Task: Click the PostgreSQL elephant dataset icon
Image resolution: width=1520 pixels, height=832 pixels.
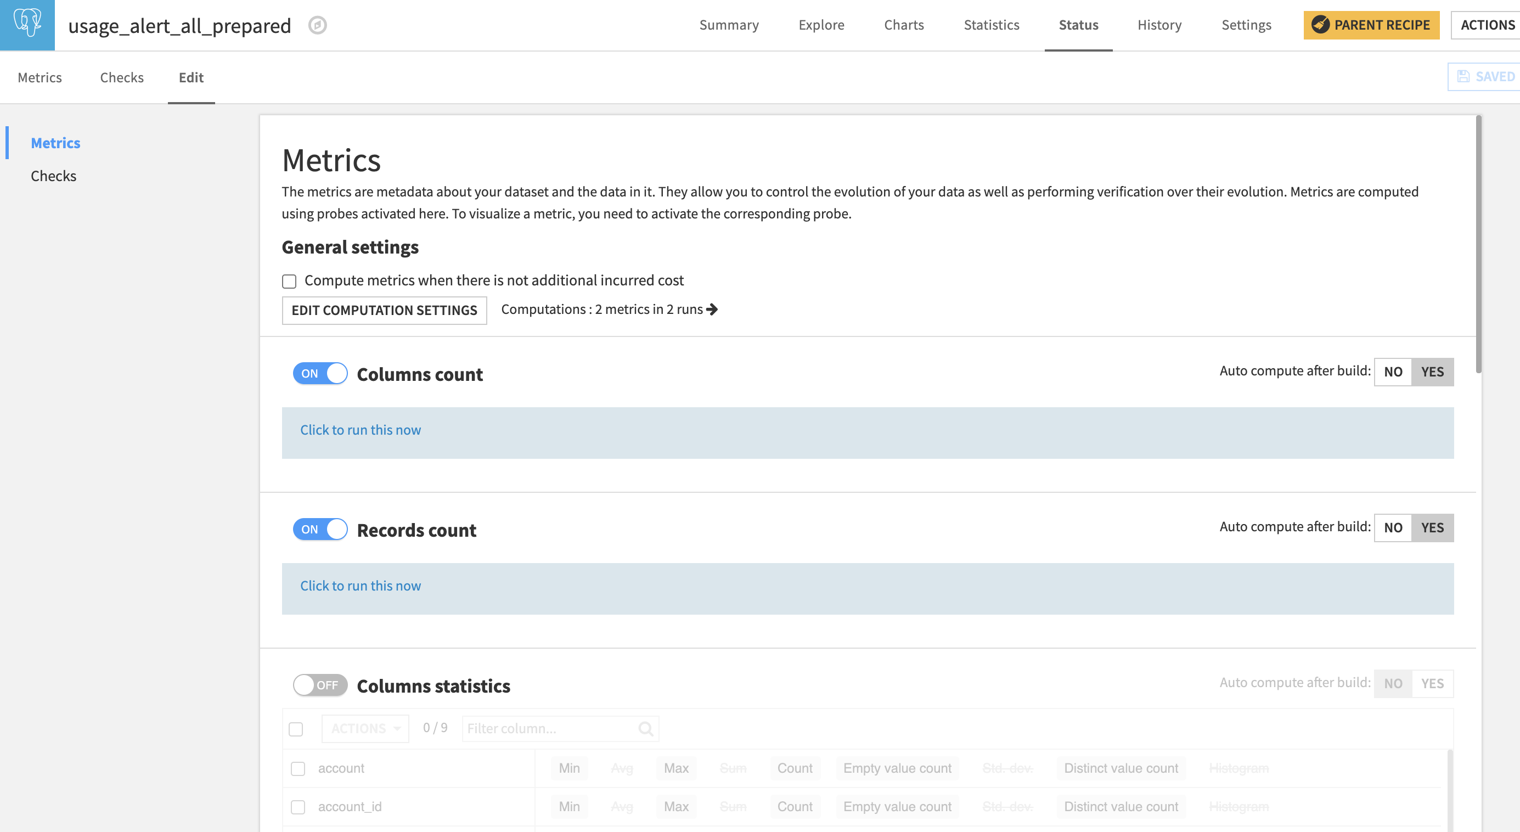Action: pyautogui.click(x=27, y=25)
